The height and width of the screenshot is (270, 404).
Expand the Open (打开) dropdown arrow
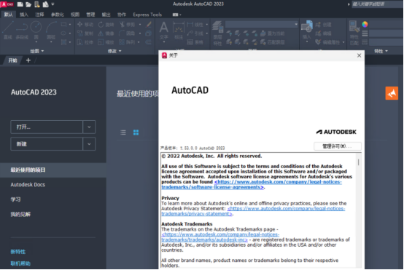89,127
